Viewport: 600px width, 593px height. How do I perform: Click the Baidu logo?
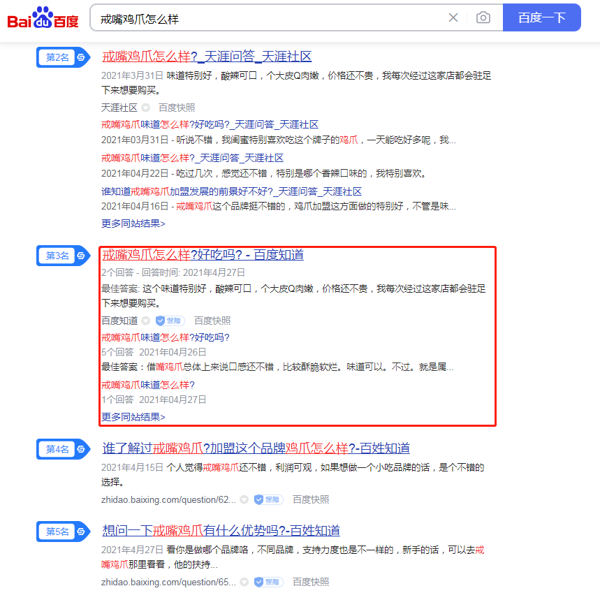pyautogui.click(x=43, y=17)
